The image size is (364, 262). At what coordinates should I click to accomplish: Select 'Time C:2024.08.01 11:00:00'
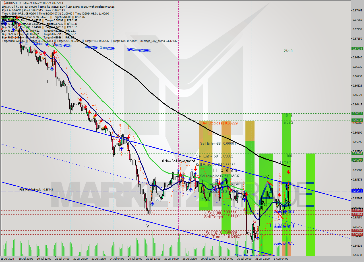click(x=92, y=13)
